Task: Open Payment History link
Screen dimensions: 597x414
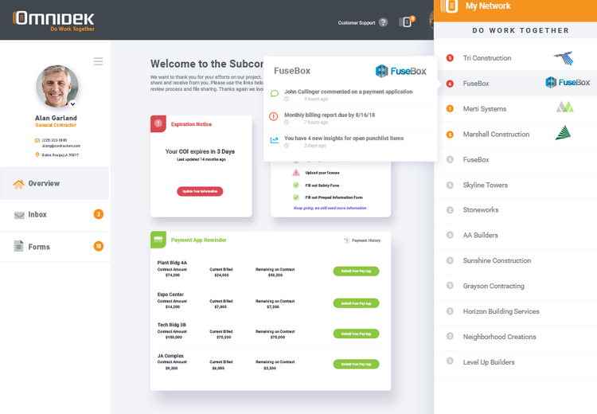Action: click(x=362, y=240)
